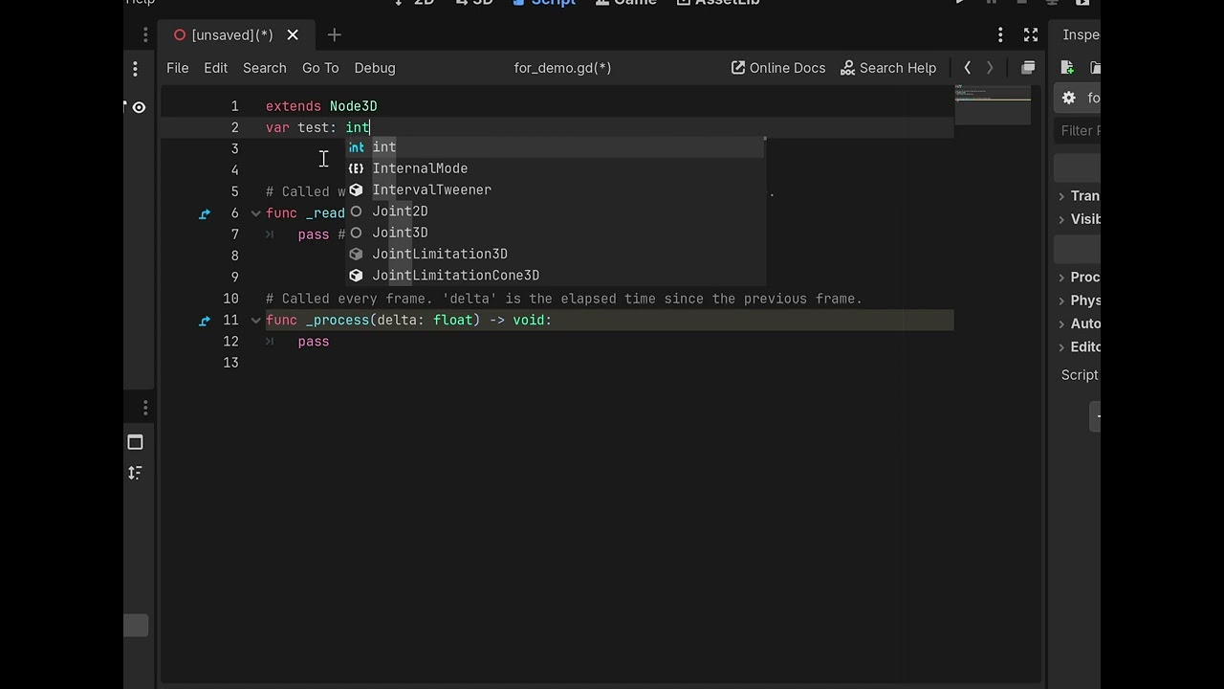Click the override icon on line 6
Screen dimensions: 1224x689
(x=204, y=213)
